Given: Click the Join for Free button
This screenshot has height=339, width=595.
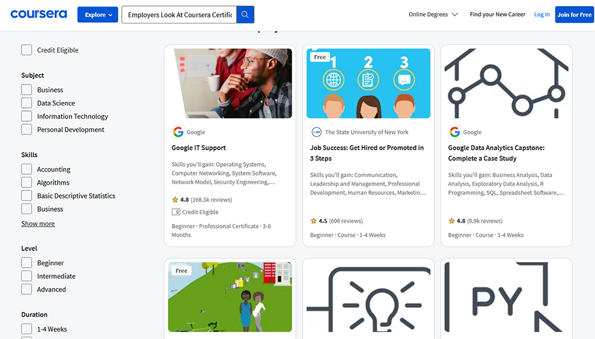Looking at the screenshot, I should [575, 15].
